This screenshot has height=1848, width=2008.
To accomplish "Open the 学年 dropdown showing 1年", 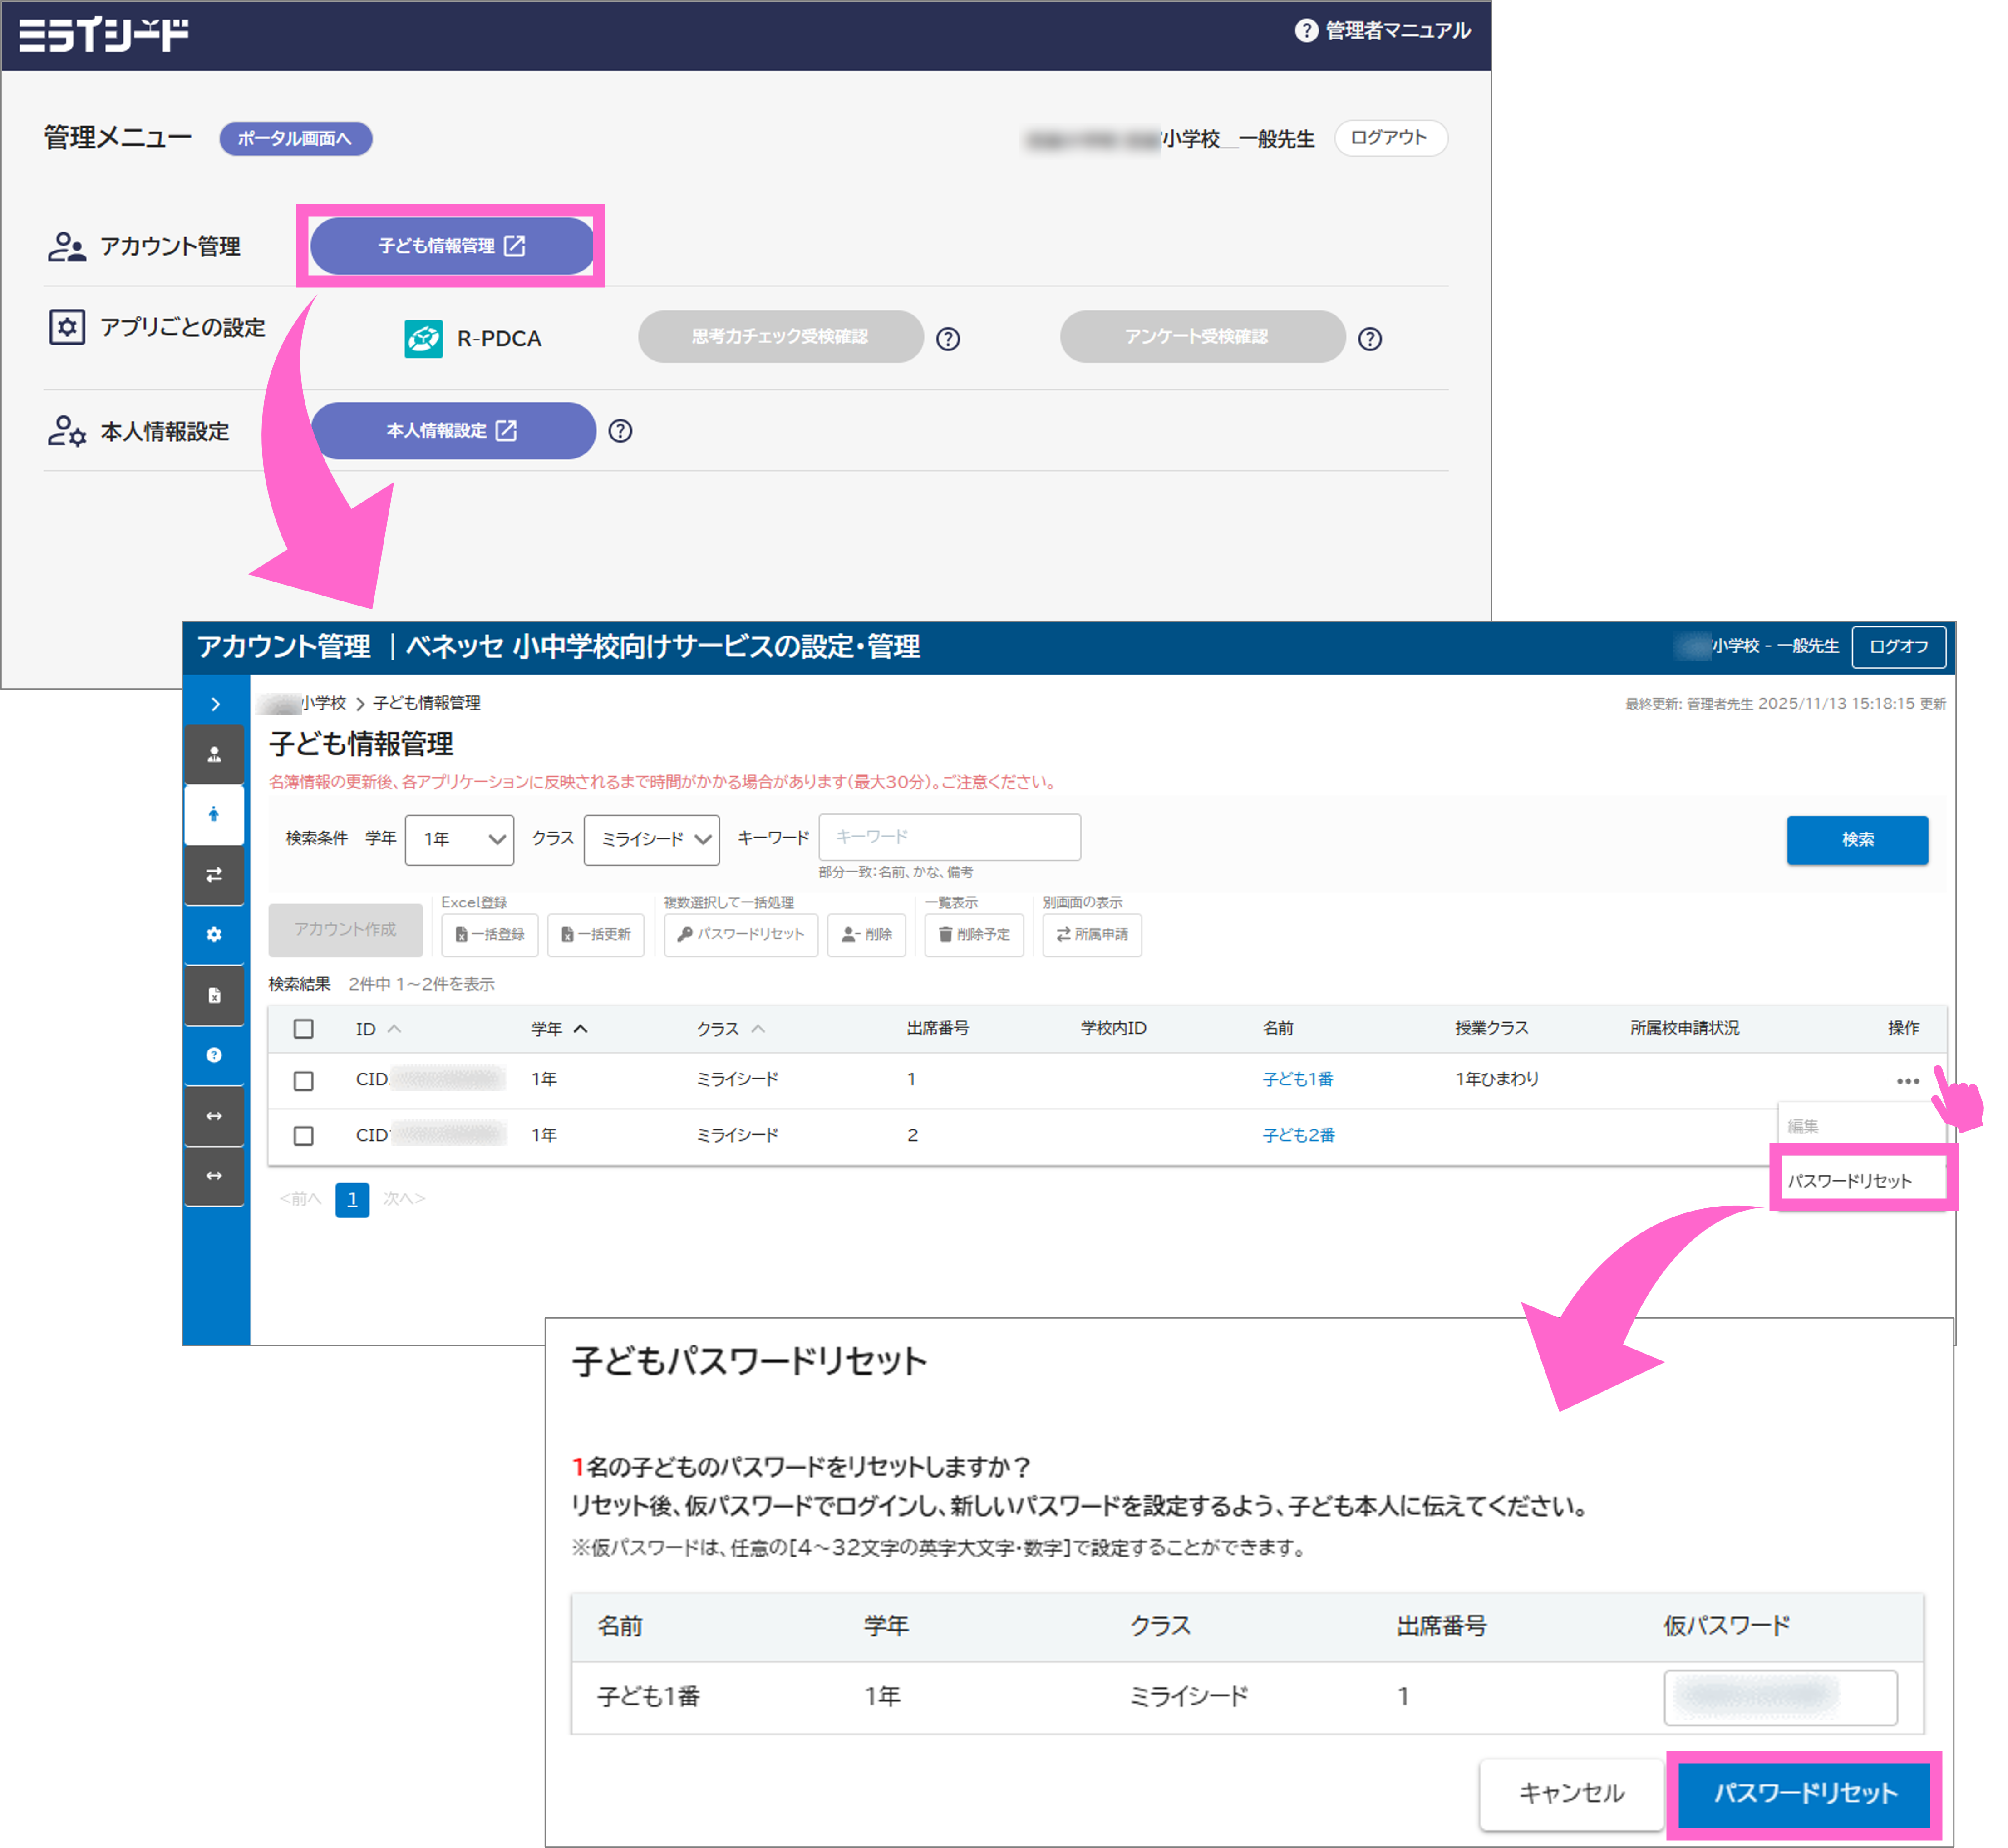I will (x=460, y=839).
